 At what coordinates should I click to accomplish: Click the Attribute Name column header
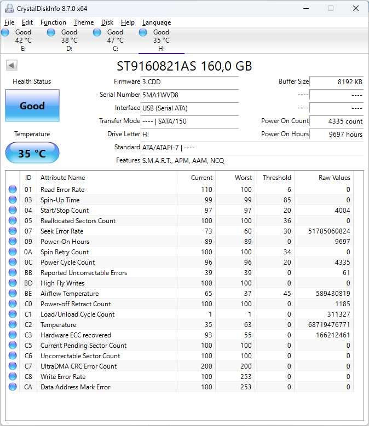(x=107, y=178)
